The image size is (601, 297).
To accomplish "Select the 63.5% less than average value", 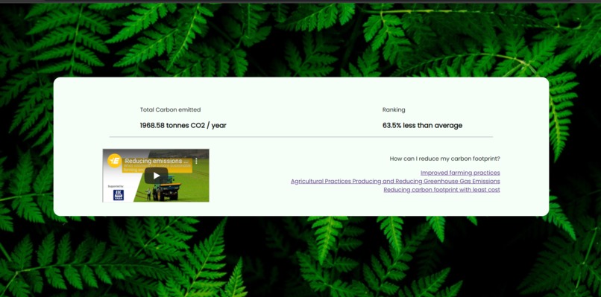I will tap(422, 126).
